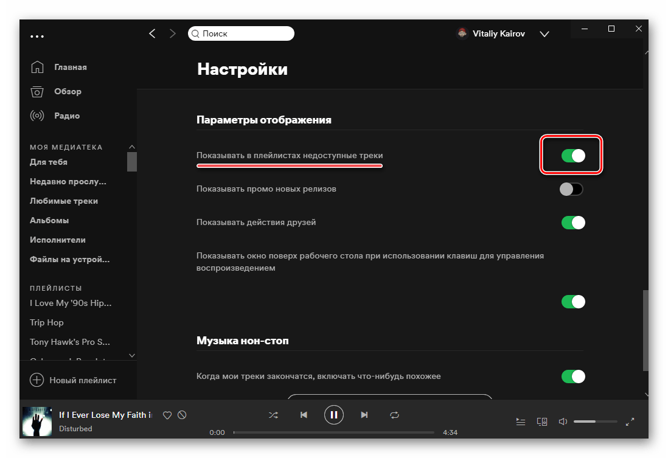
Task: Enable shuffle playback
Action: pos(273,415)
